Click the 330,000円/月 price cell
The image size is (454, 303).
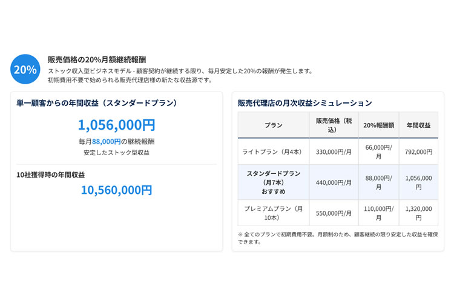334,152
